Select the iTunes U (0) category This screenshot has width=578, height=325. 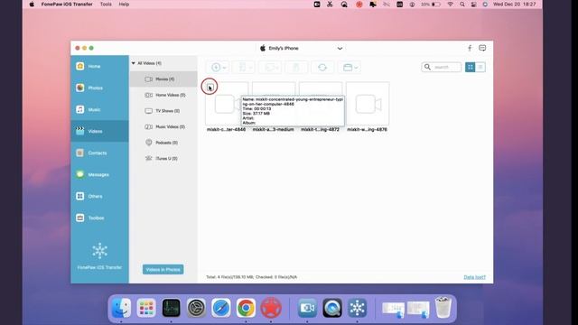click(x=163, y=159)
